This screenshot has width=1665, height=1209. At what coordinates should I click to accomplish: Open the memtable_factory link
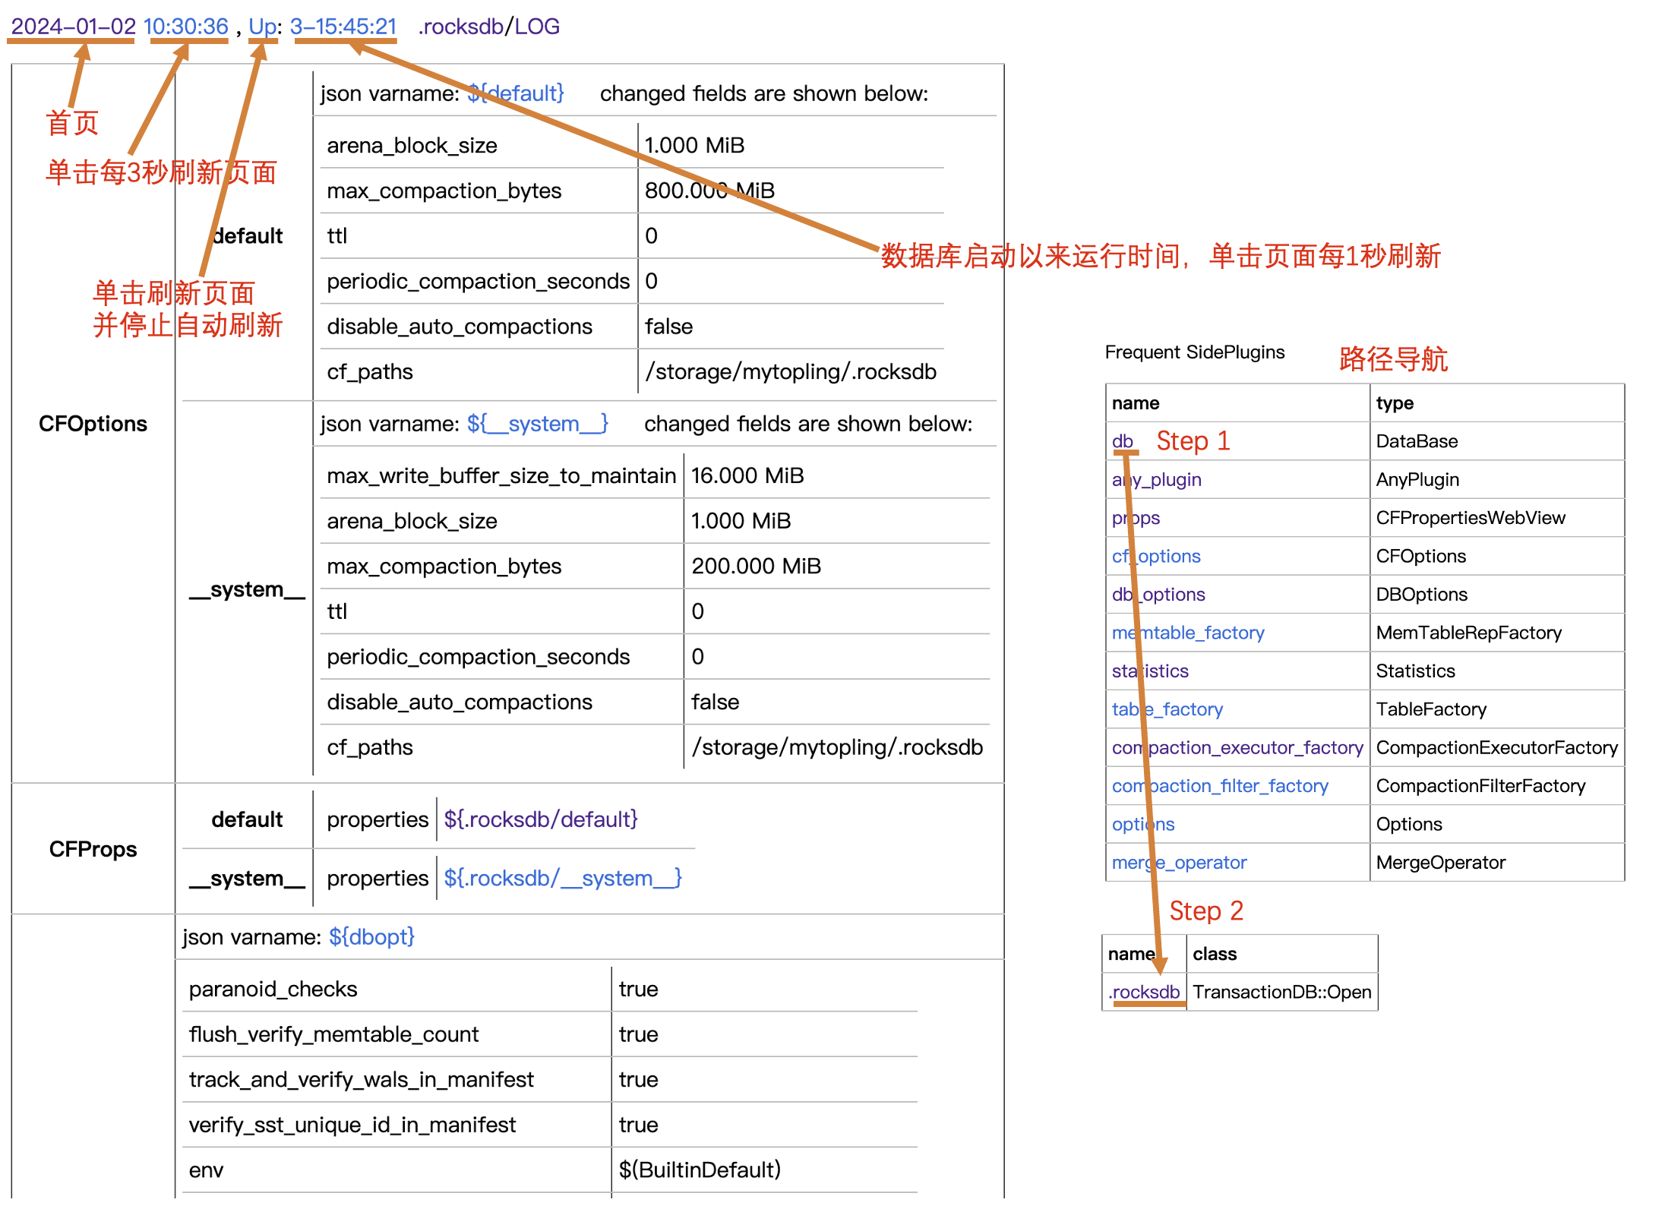point(1188,633)
